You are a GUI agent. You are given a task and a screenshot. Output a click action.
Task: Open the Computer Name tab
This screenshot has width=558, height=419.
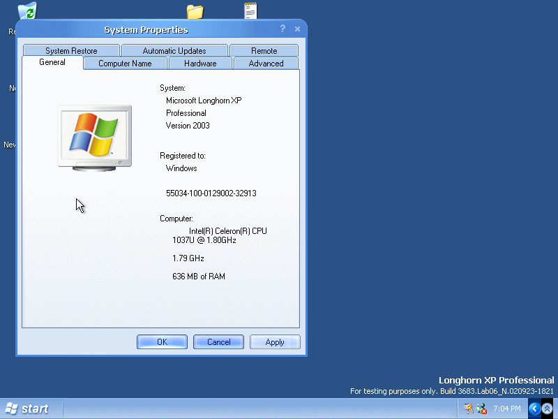point(125,64)
